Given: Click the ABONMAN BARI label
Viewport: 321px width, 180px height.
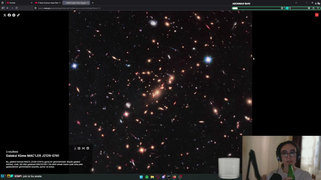Looking at the screenshot, I should [x=241, y=4].
